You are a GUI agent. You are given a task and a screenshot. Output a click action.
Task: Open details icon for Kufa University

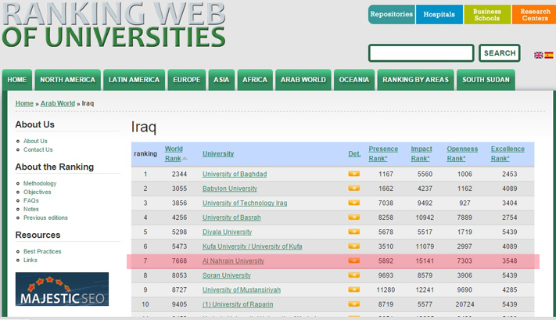tap(353, 246)
